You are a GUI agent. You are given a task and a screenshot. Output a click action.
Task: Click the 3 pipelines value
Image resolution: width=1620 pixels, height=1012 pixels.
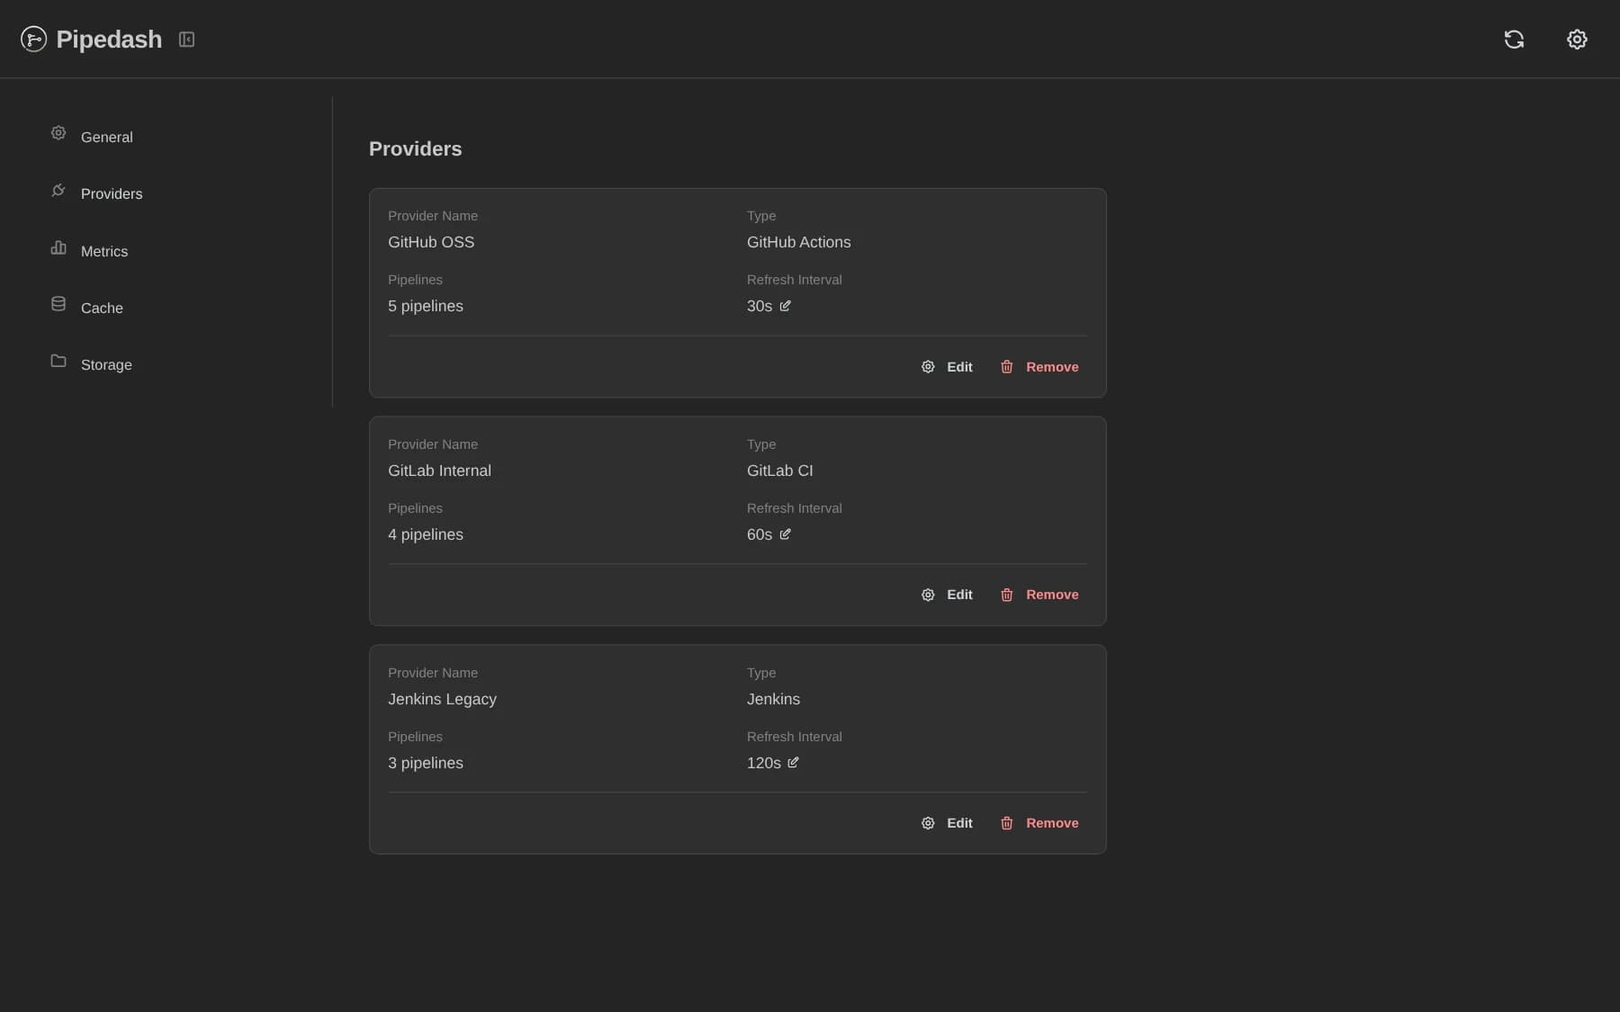point(426,763)
